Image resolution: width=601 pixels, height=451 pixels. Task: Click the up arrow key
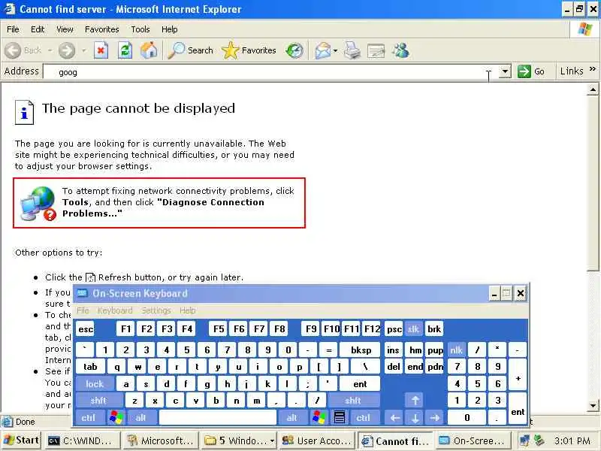(x=415, y=401)
